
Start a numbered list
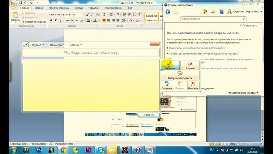point(111,15)
